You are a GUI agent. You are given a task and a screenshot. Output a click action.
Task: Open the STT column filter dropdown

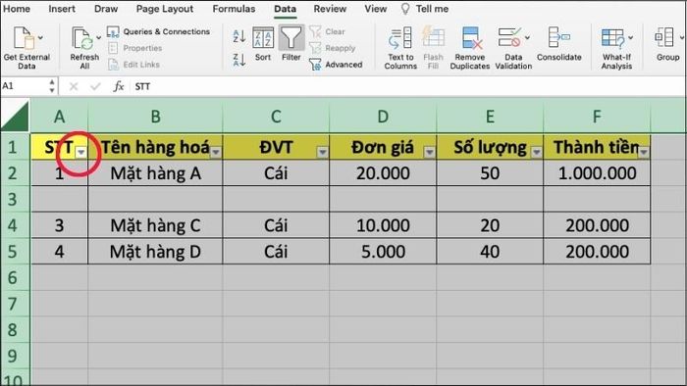coord(81,152)
